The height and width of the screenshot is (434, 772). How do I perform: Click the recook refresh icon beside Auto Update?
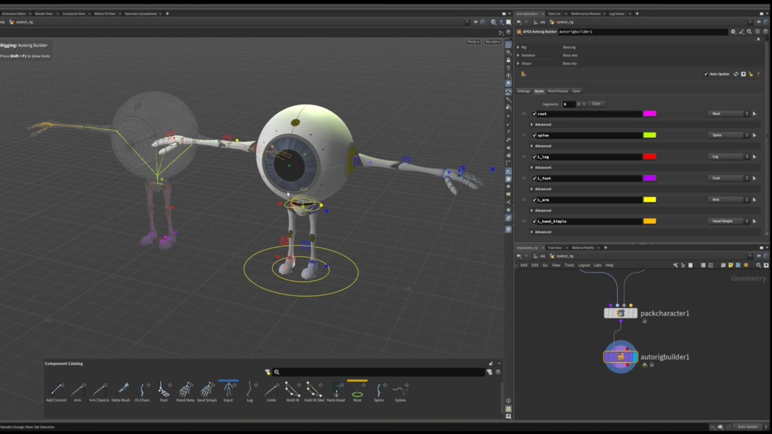point(736,74)
